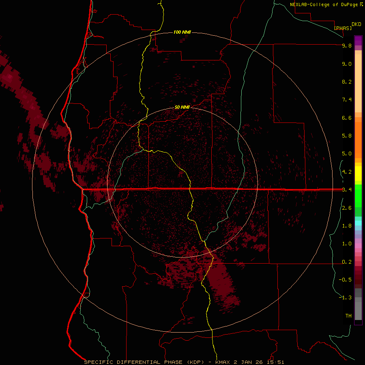Click the -0.5 scale value
The height and width of the screenshot is (365, 365).
(x=345, y=280)
